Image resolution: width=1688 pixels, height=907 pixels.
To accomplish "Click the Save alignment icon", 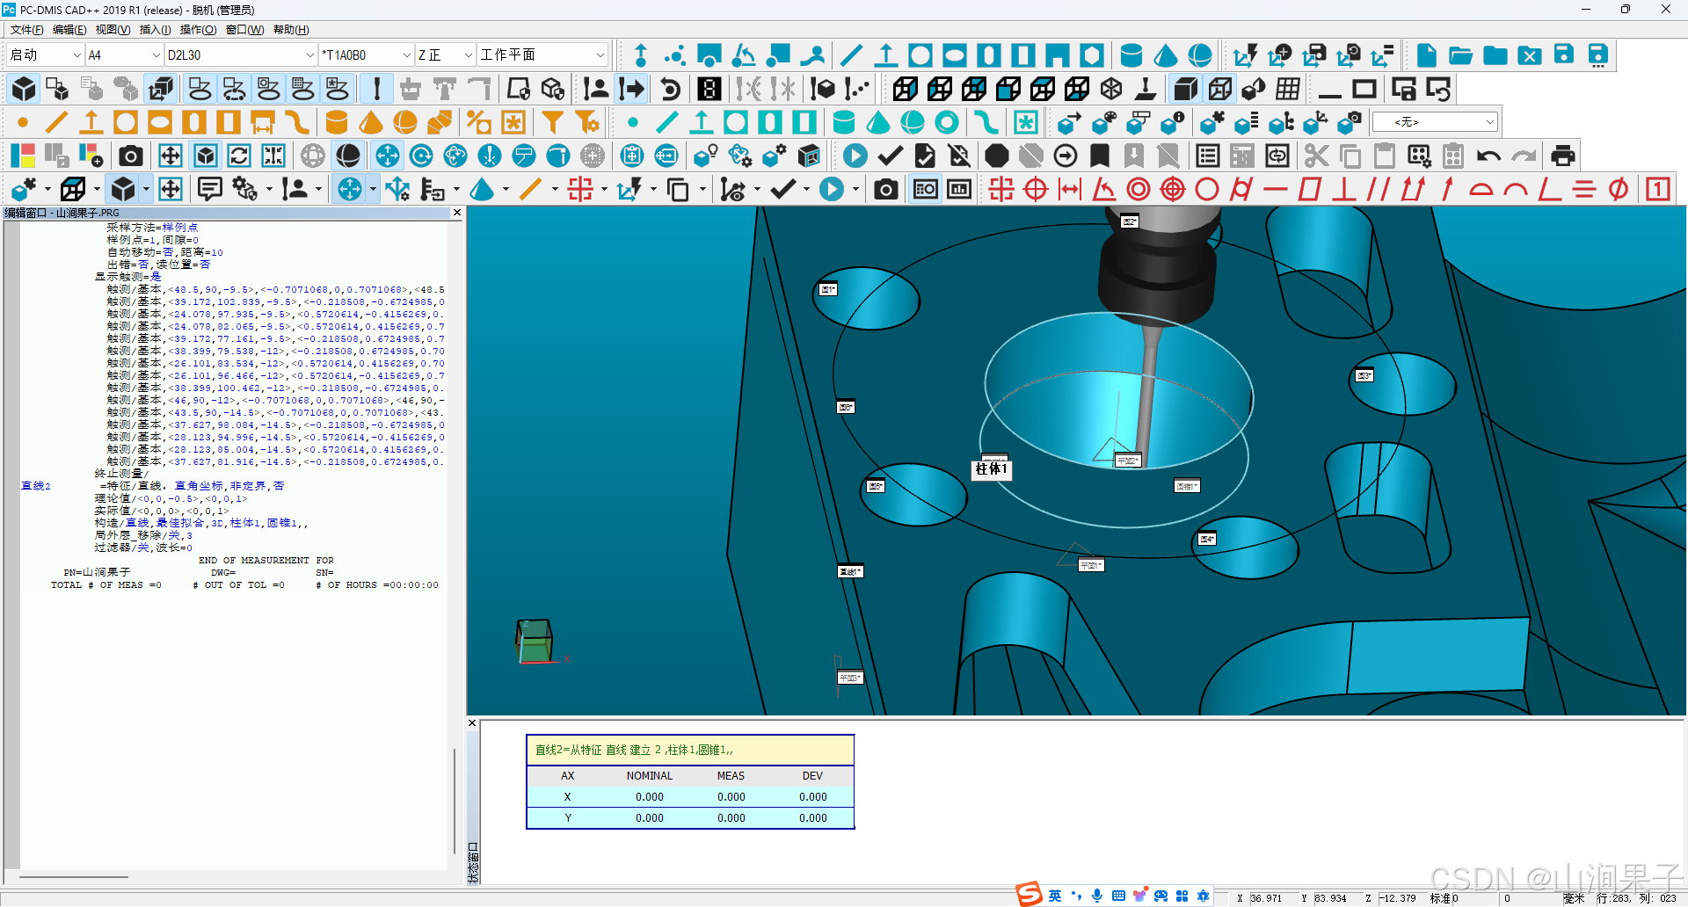I will 1314,55.
